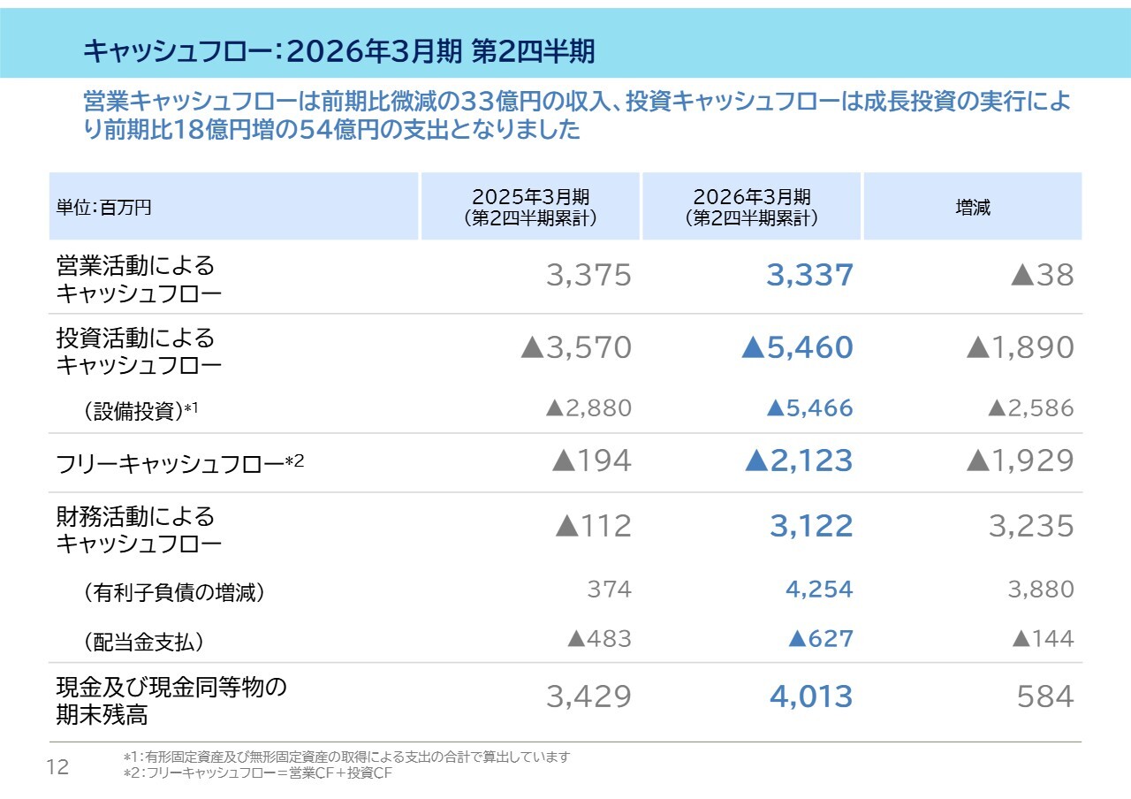The image size is (1131, 799).
Task: Click the 財務活動によるキャッシュフロー row label
Action: [x=139, y=529]
